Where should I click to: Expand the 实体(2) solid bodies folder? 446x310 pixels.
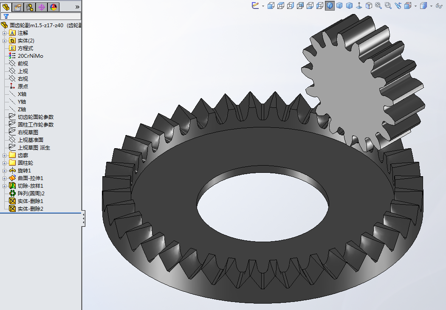pyautogui.click(x=4, y=41)
